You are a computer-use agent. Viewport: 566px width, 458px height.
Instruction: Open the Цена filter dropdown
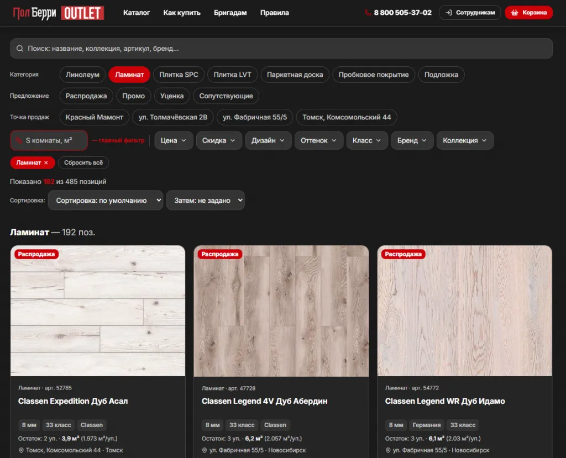click(x=174, y=140)
